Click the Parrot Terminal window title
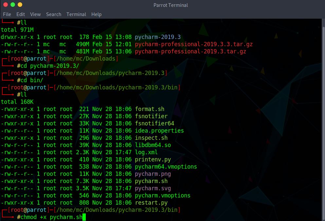325x221 pixels. tap(171, 5)
